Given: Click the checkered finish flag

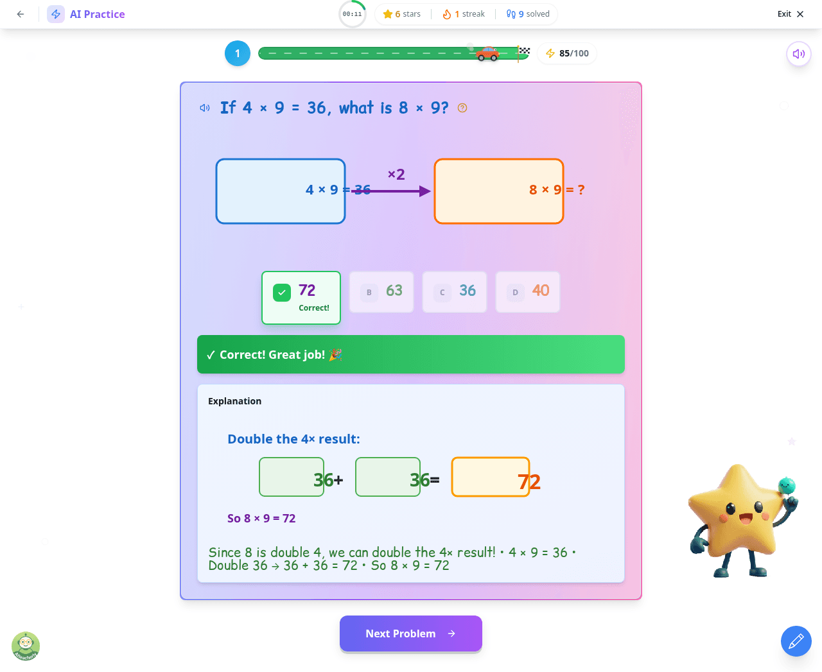Looking at the screenshot, I should 523,52.
